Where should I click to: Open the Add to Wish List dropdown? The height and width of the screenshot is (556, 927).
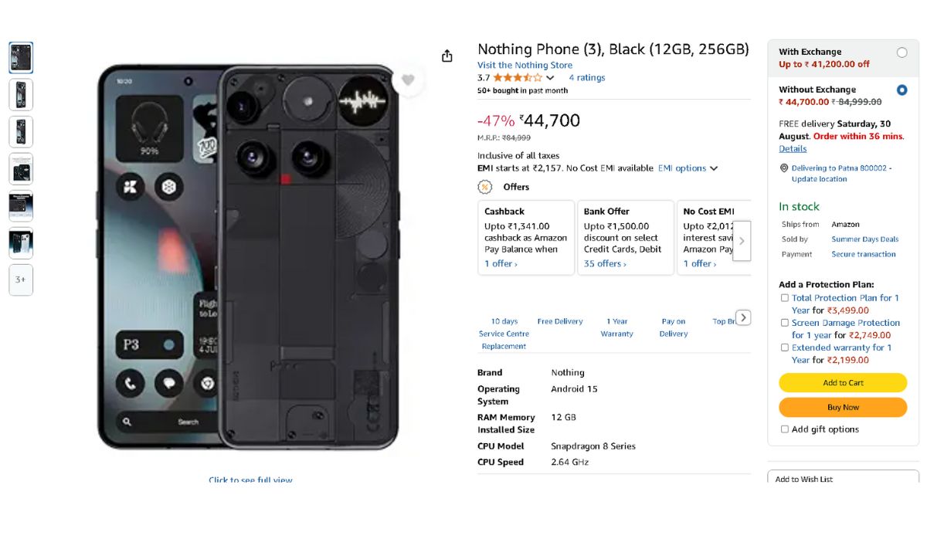(843, 479)
